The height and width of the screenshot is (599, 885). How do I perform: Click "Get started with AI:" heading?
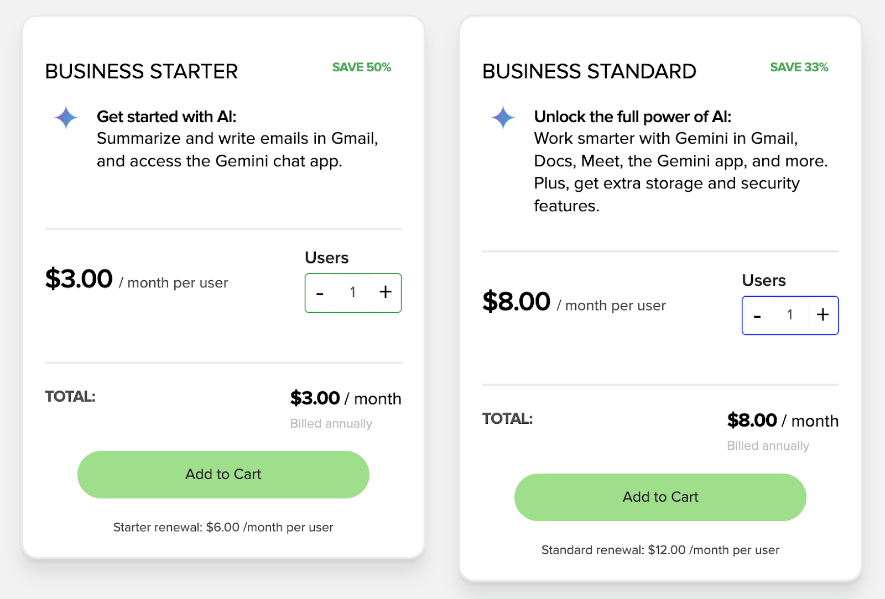pyautogui.click(x=166, y=117)
